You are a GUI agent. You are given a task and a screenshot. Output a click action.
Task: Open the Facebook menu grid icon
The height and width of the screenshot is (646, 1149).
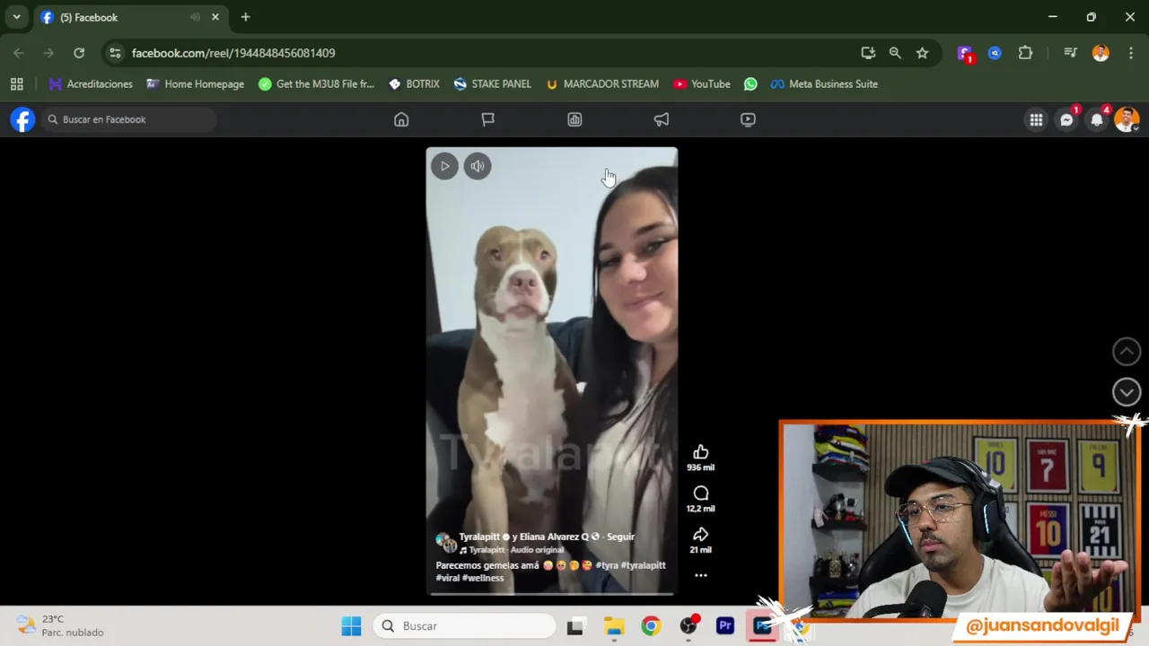[1036, 120]
